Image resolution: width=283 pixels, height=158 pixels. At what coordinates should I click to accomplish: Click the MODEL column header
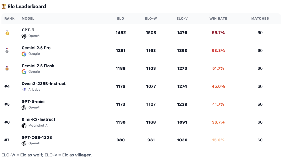(28, 19)
